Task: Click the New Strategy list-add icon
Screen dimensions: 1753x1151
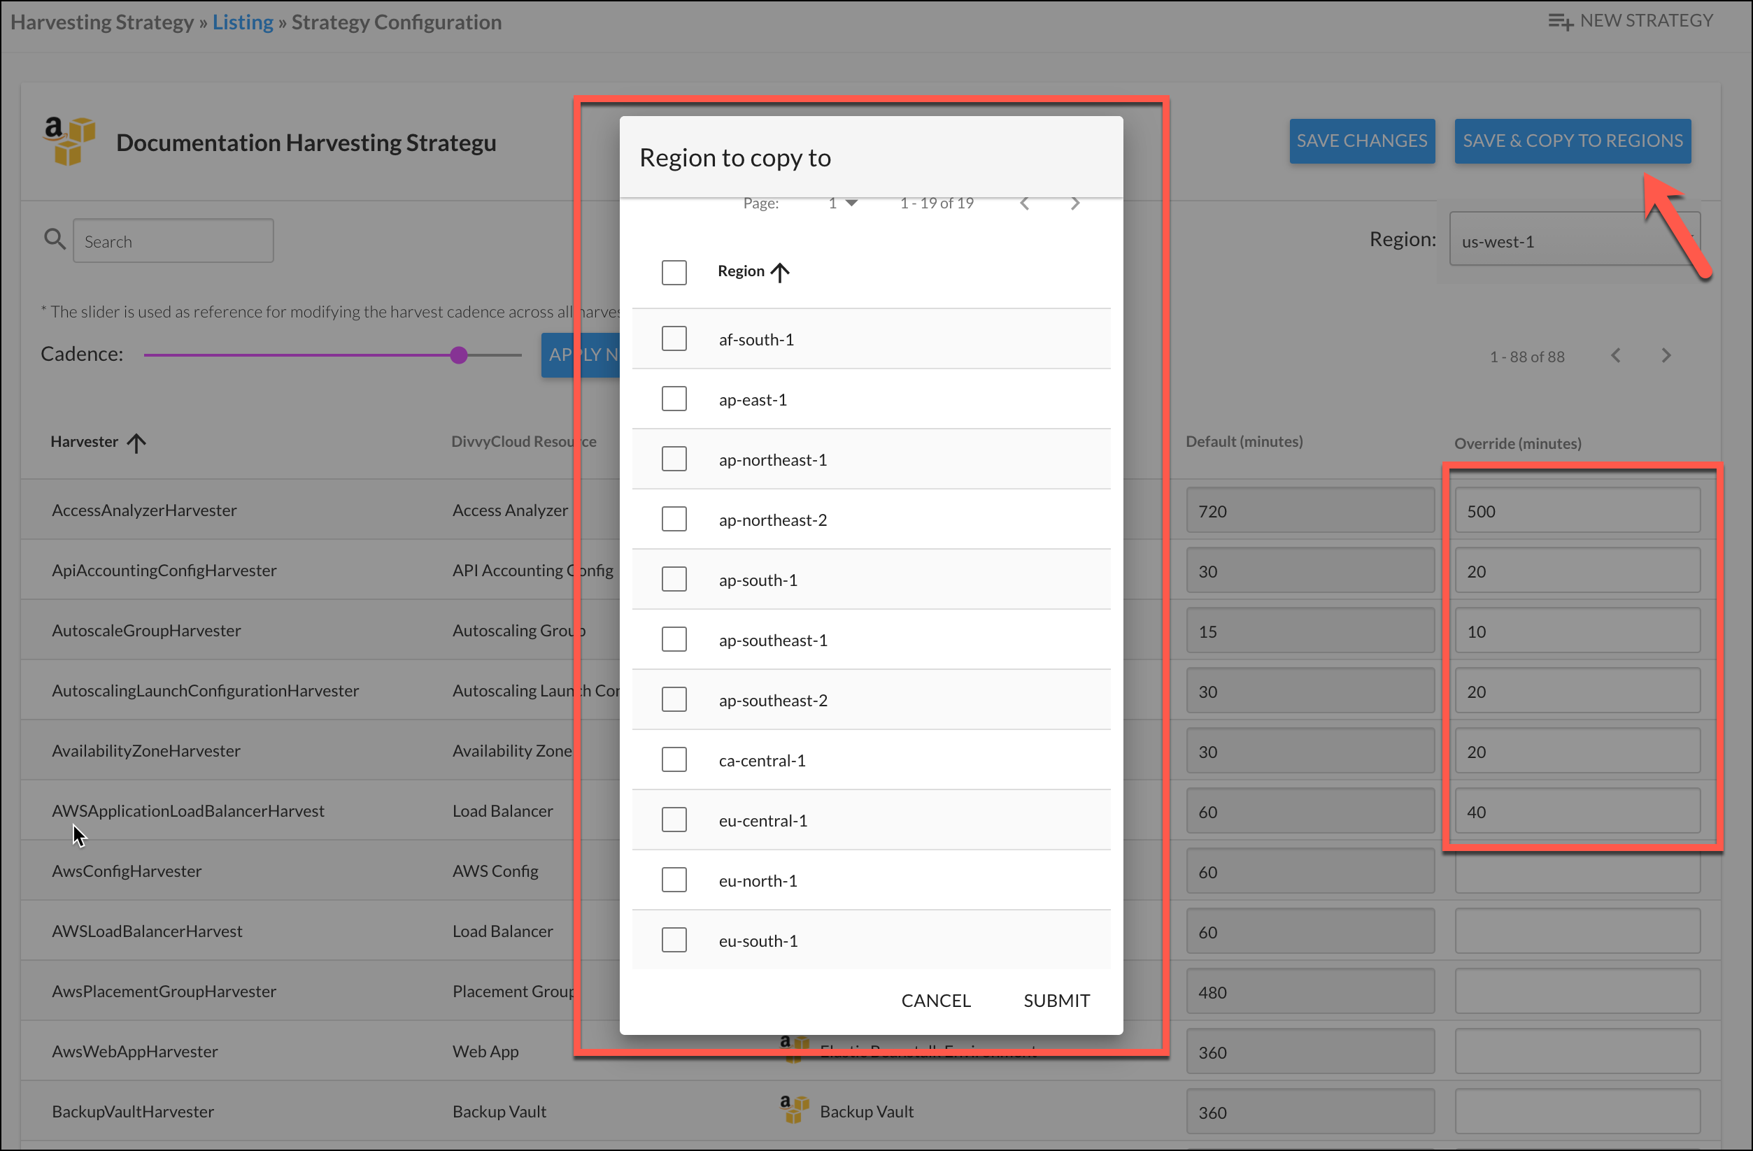Action: pos(1559,22)
